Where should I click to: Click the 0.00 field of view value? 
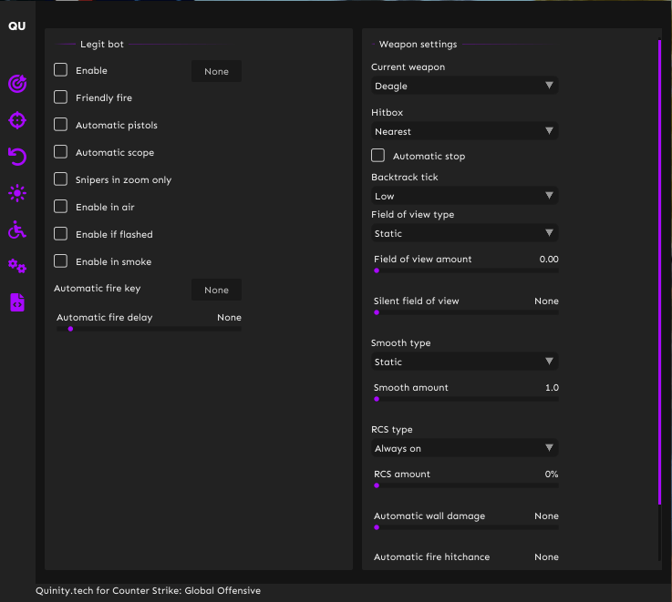point(549,259)
